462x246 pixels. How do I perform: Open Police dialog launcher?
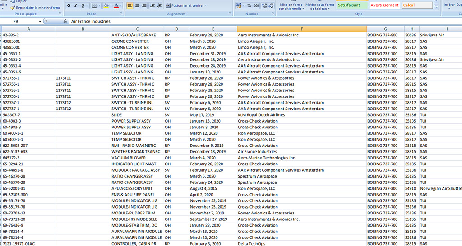[121, 14]
